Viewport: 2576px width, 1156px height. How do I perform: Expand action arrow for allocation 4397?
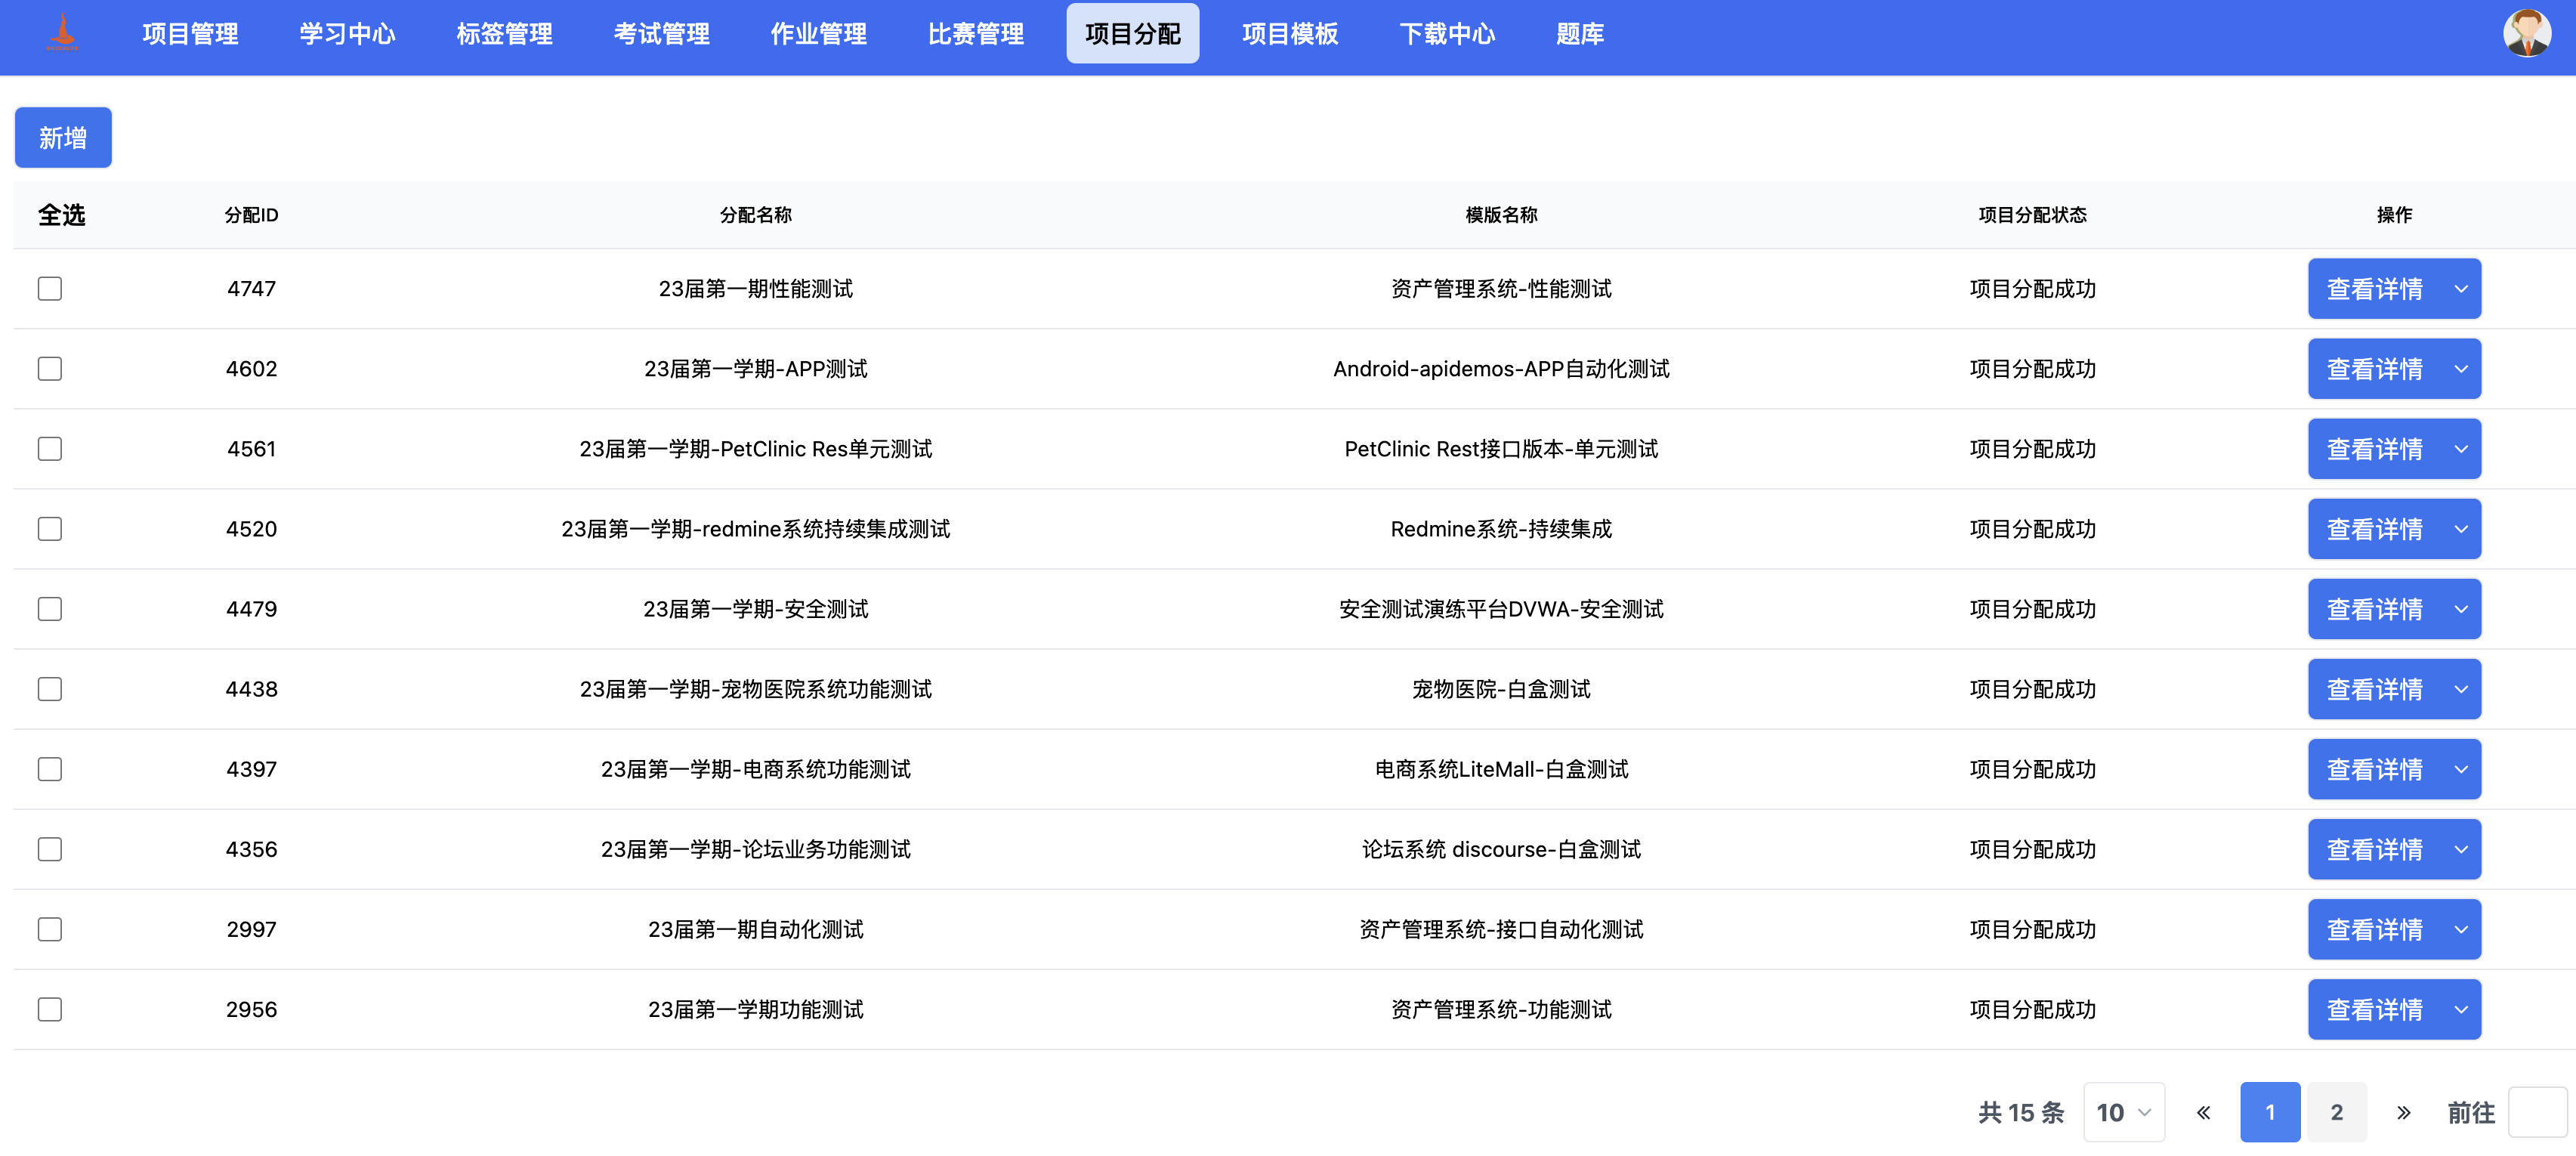[x=2460, y=769]
